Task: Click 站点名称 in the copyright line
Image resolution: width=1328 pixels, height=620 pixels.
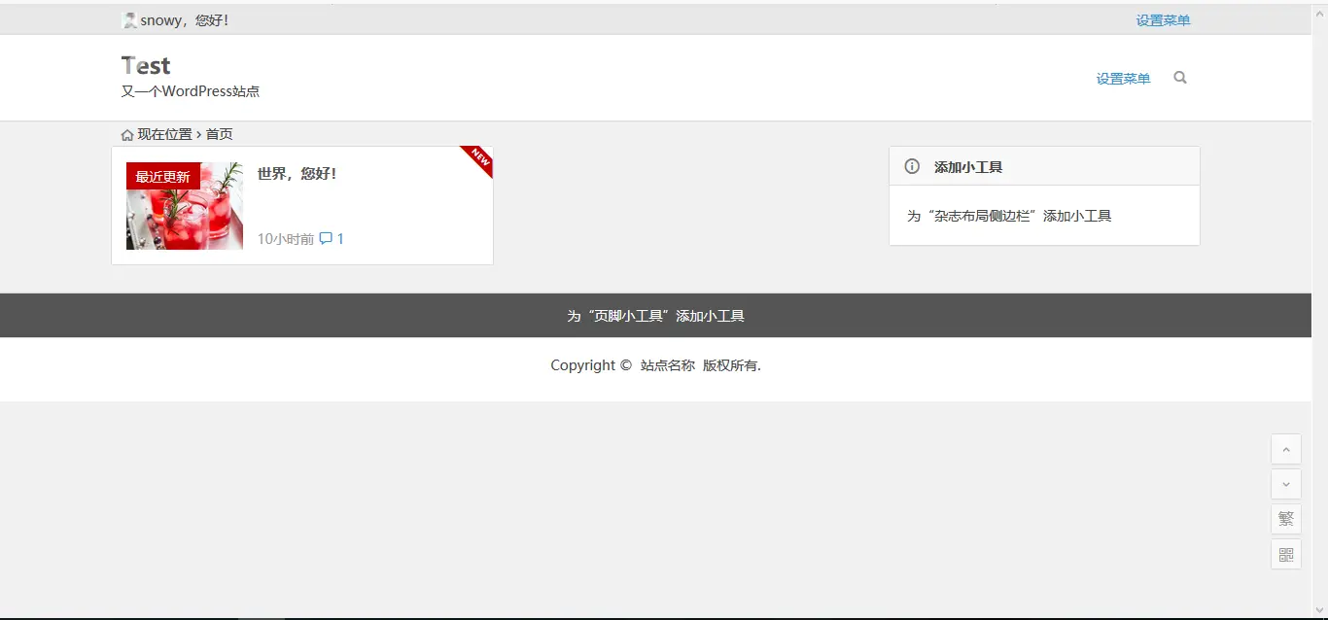Action: pyautogui.click(x=667, y=365)
